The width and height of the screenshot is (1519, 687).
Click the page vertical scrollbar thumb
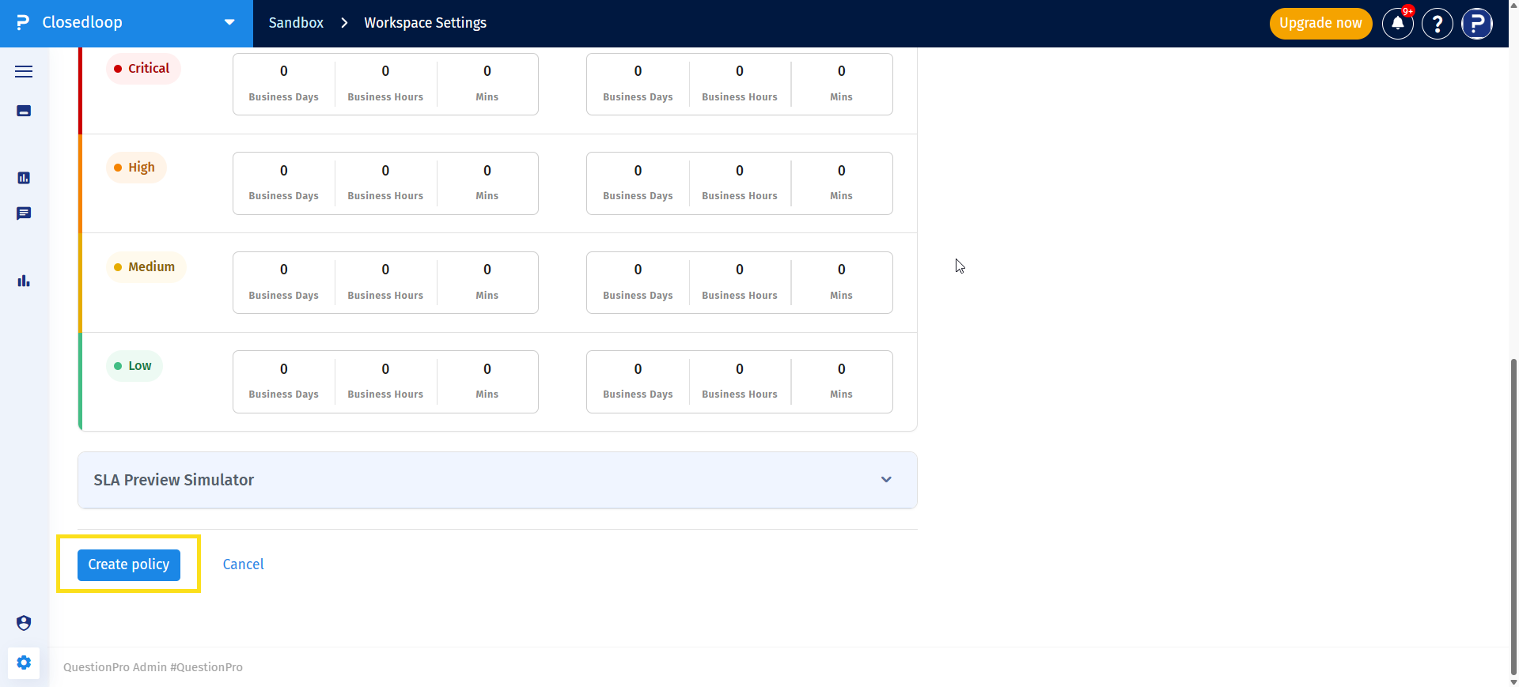click(x=1513, y=518)
